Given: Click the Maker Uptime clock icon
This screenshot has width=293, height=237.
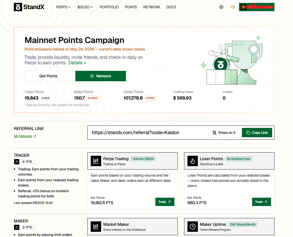Looking at the screenshot, I should (x=193, y=227).
